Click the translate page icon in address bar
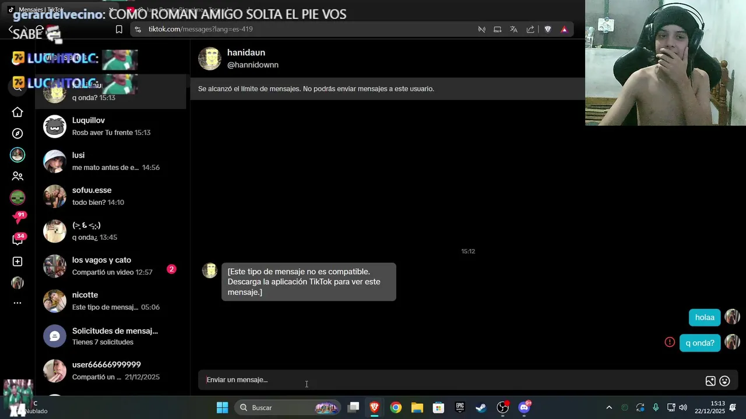 click(x=513, y=29)
